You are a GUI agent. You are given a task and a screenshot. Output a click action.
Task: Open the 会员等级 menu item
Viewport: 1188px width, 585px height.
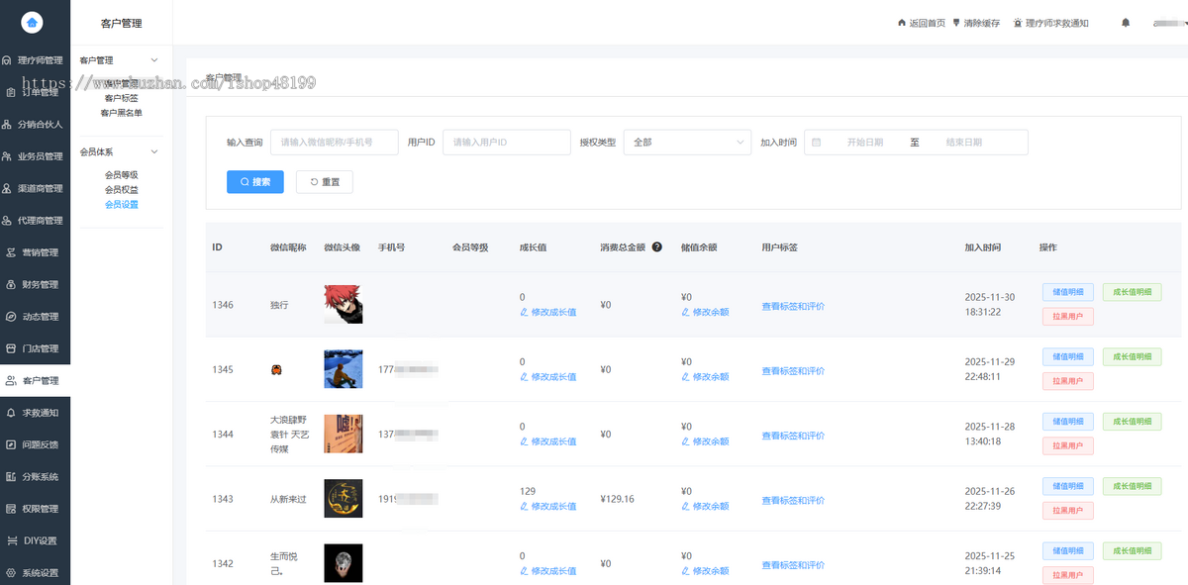point(120,173)
